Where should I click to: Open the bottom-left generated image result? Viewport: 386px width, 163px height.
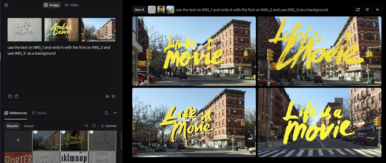pyautogui.click(x=194, y=122)
